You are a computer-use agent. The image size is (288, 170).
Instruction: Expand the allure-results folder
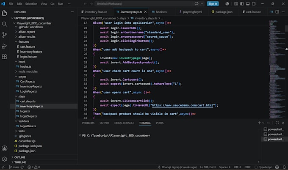[27, 37]
